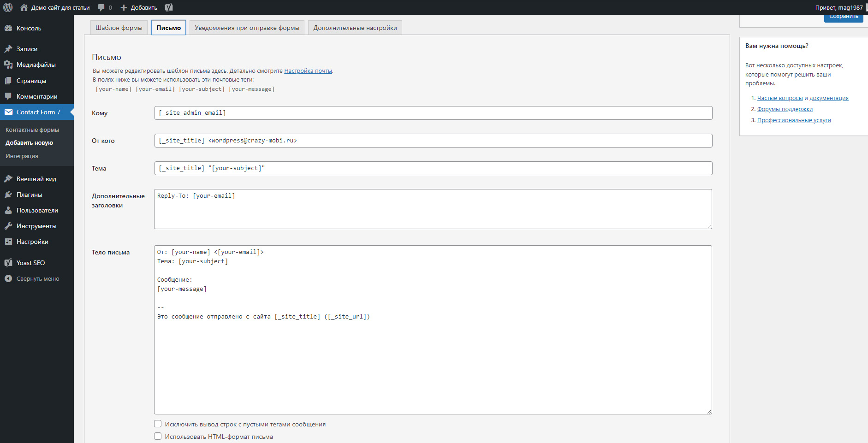Click the comments bubble icon in admin bar
The height and width of the screenshot is (443, 868).
tap(101, 7)
